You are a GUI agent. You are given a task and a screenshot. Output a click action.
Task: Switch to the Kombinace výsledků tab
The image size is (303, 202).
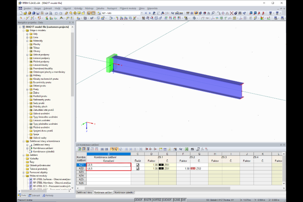point(124,192)
